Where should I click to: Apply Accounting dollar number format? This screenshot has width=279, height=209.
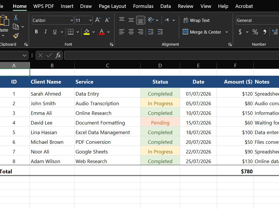(240, 32)
